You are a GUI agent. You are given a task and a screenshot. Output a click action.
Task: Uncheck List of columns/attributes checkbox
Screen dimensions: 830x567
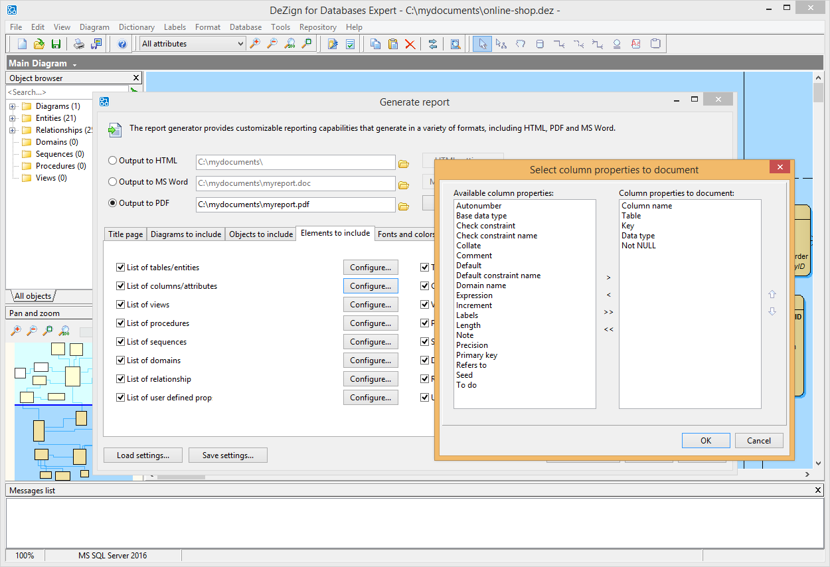pos(120,286)
